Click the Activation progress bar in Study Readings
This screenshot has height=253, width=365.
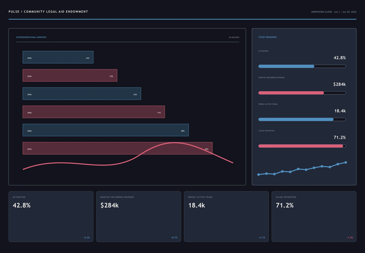(302, 66)
